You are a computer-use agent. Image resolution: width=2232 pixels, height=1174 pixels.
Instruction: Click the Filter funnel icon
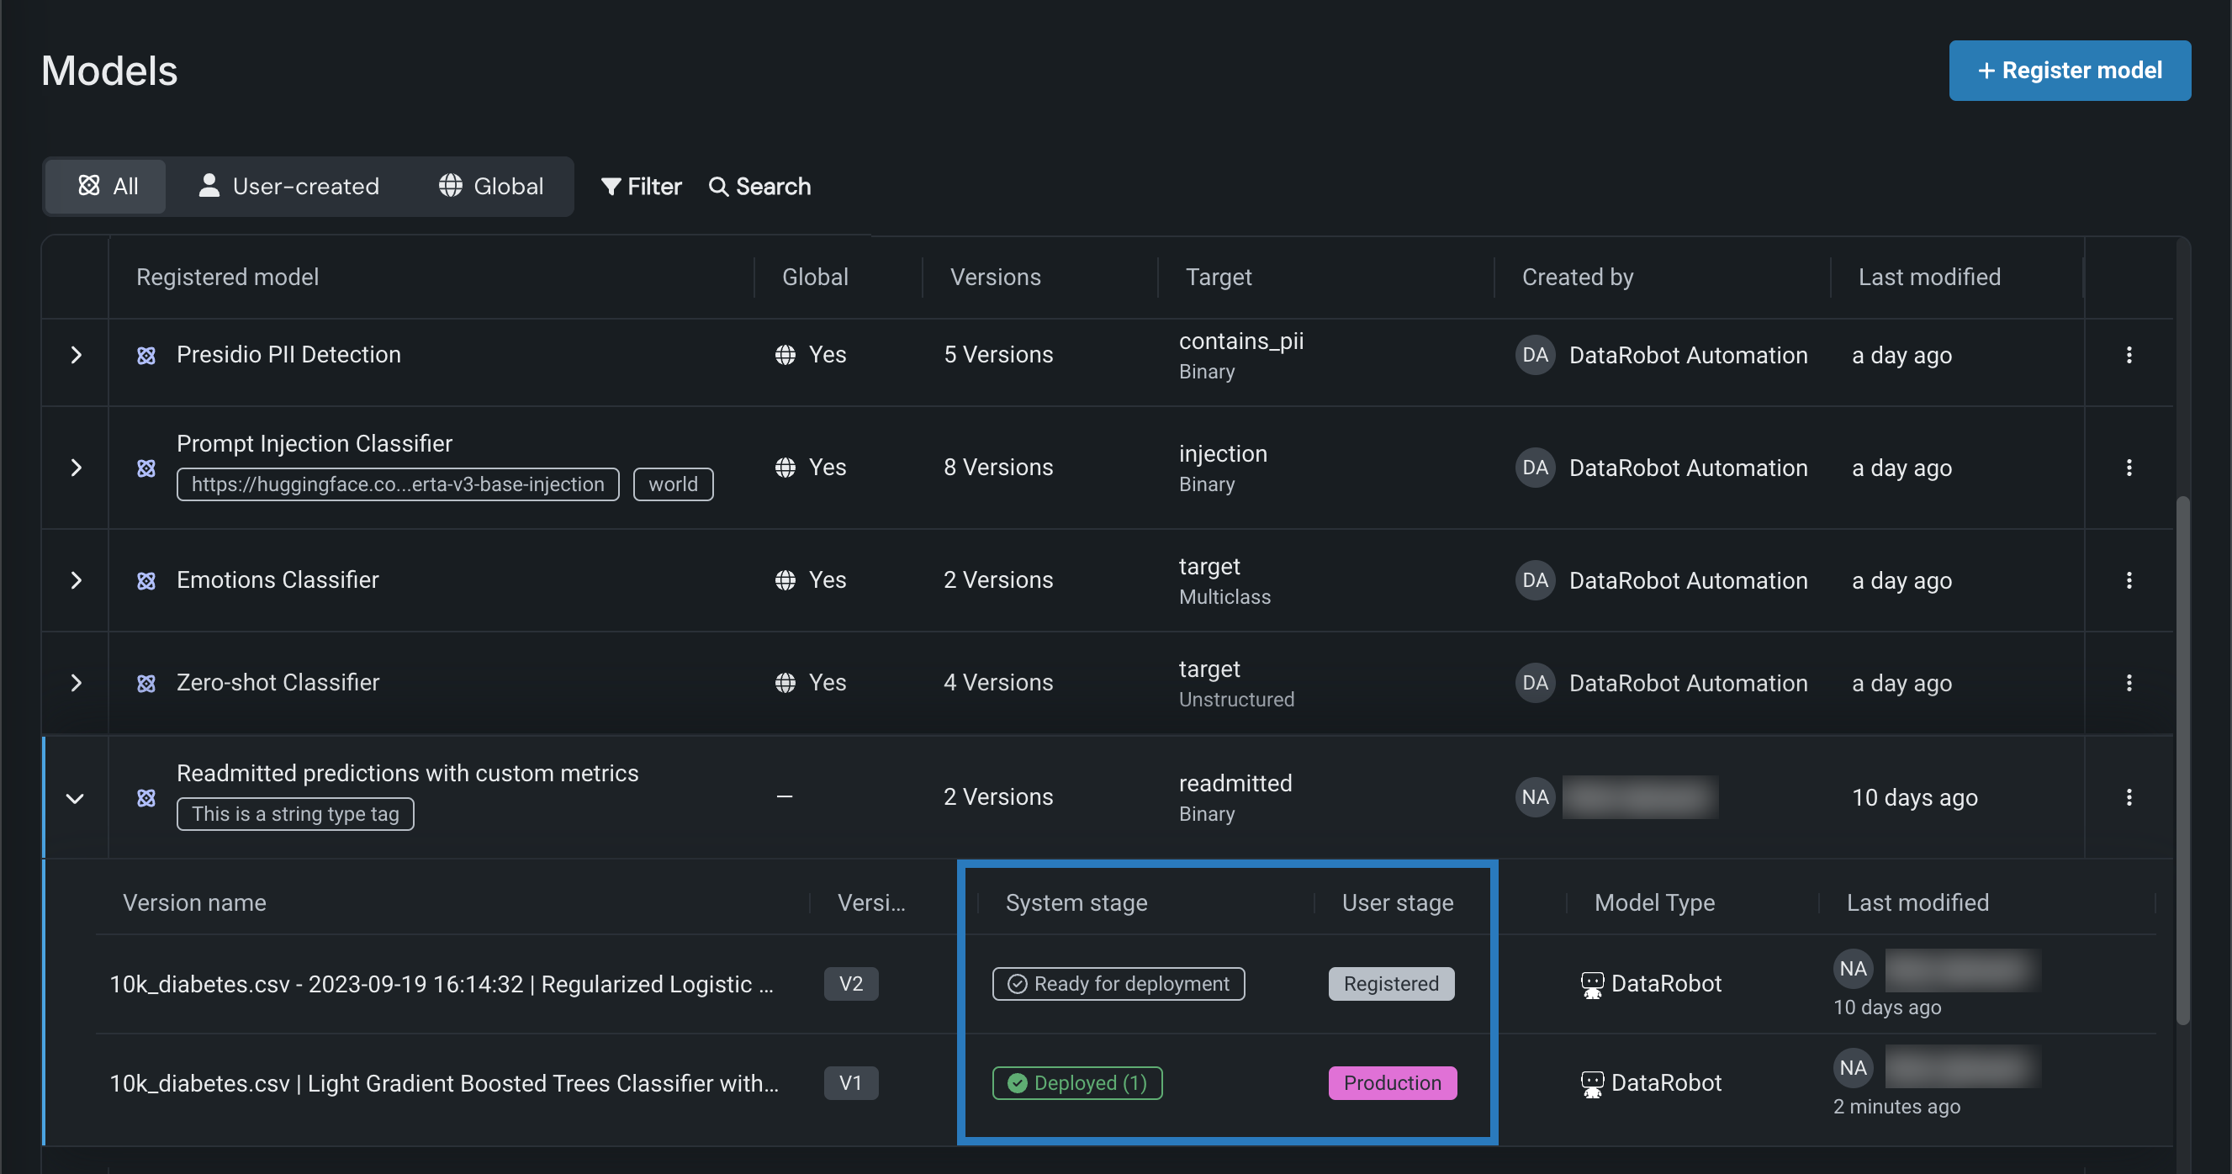click(x=611, y=187)
